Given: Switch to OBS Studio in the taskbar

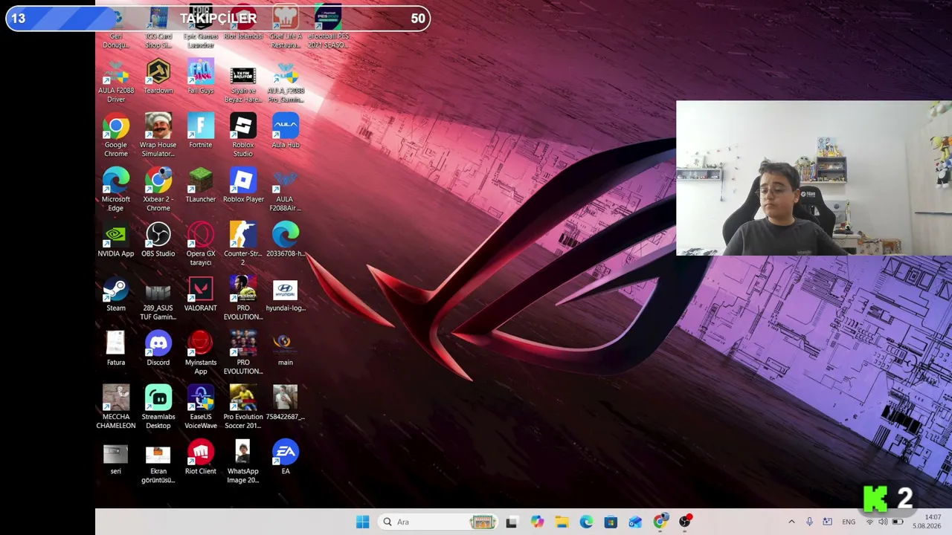Looking at the screenshot, I should (x=684, y=522).
